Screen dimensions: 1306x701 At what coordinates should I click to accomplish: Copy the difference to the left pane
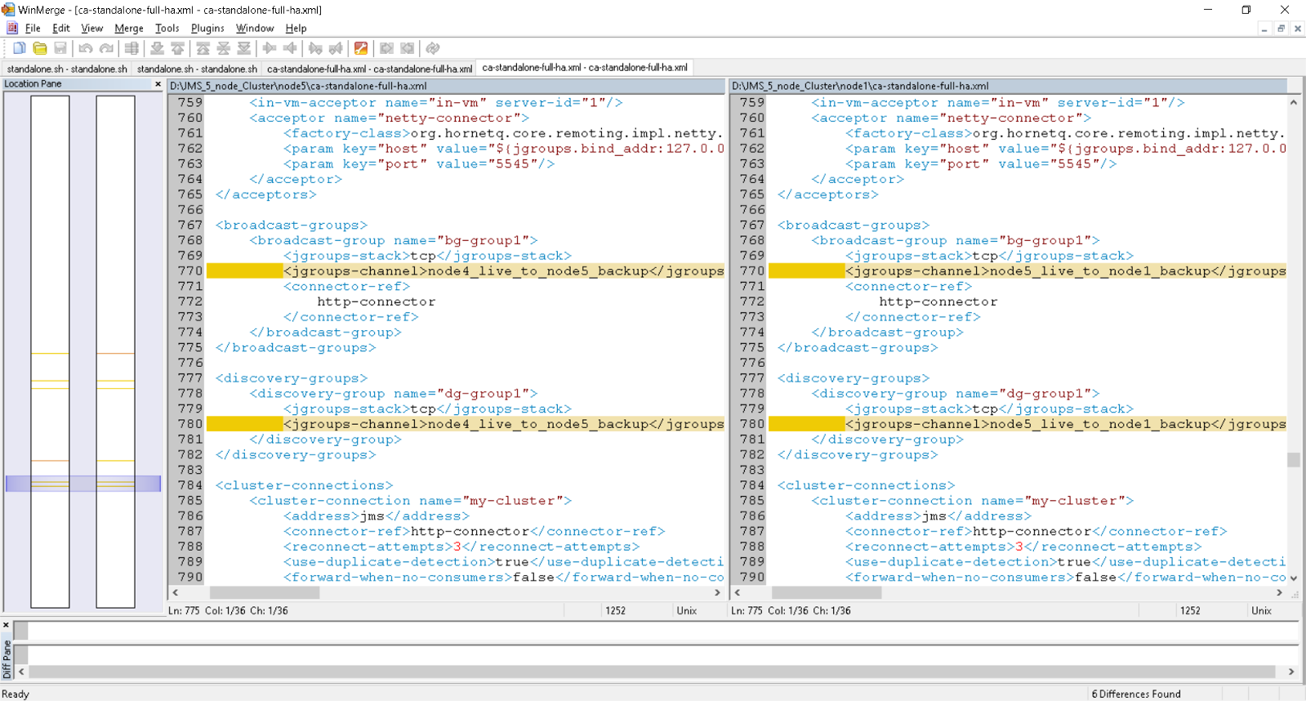coord(289,48)
